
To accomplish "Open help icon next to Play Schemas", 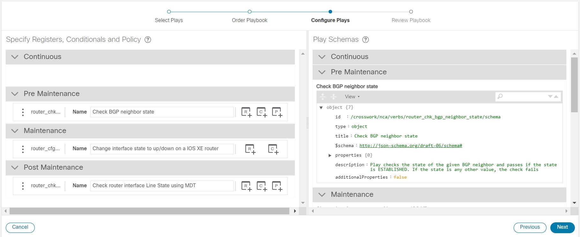I will tap(366, 40).
